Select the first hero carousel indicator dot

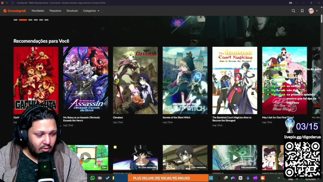15,20
